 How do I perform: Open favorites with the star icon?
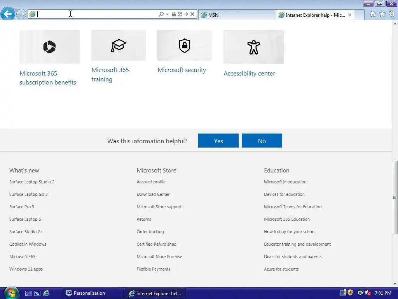[x=382, y=14]
